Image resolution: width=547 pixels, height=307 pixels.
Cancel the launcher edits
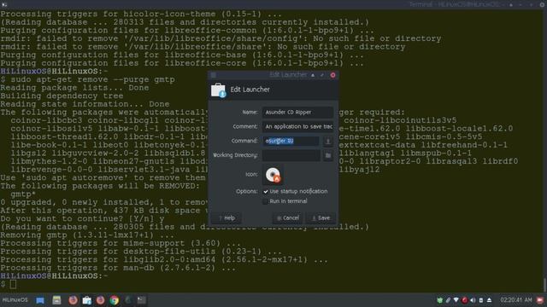click(287, 218)
